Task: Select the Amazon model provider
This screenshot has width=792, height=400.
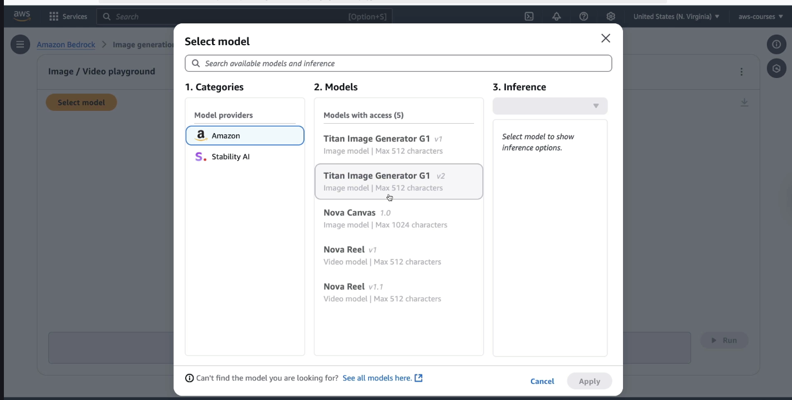Action: [245, 136]
